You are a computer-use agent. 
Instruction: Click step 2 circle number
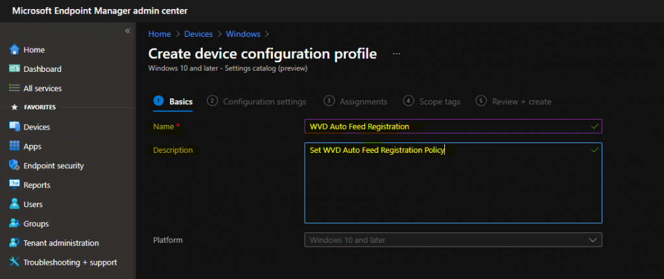click(212, 100)
